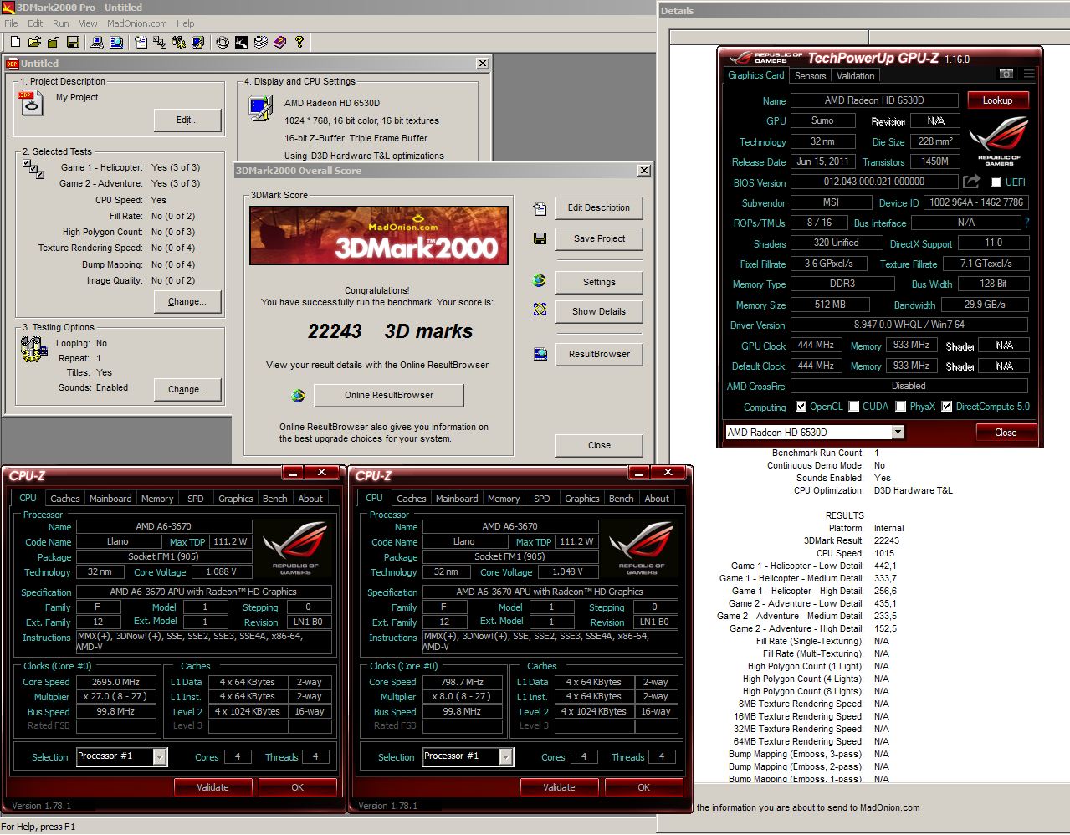Check the CUDA checkbox

[854, 407]
